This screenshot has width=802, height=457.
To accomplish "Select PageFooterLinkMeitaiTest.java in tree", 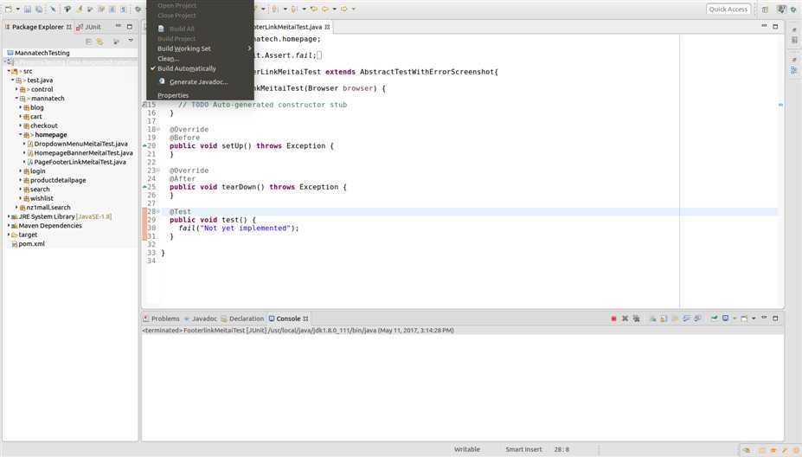I will point(80,162).
